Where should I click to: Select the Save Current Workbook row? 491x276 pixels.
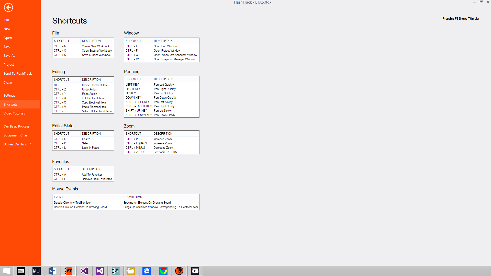tap(83, 55)
